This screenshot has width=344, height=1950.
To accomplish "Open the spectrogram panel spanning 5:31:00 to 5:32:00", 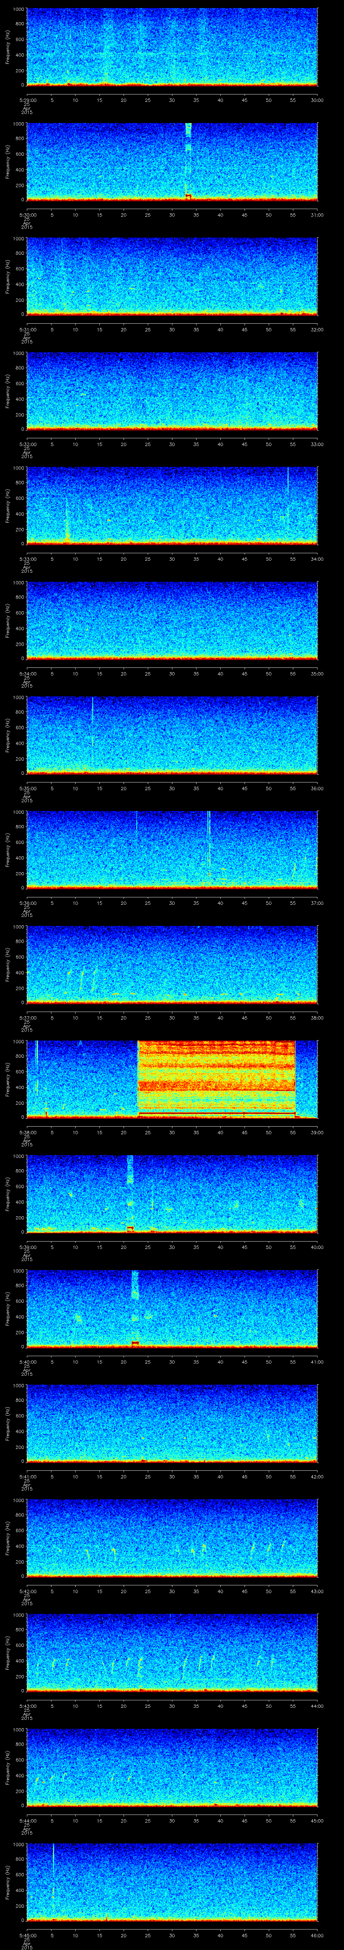I will click(x=172, y=276).
